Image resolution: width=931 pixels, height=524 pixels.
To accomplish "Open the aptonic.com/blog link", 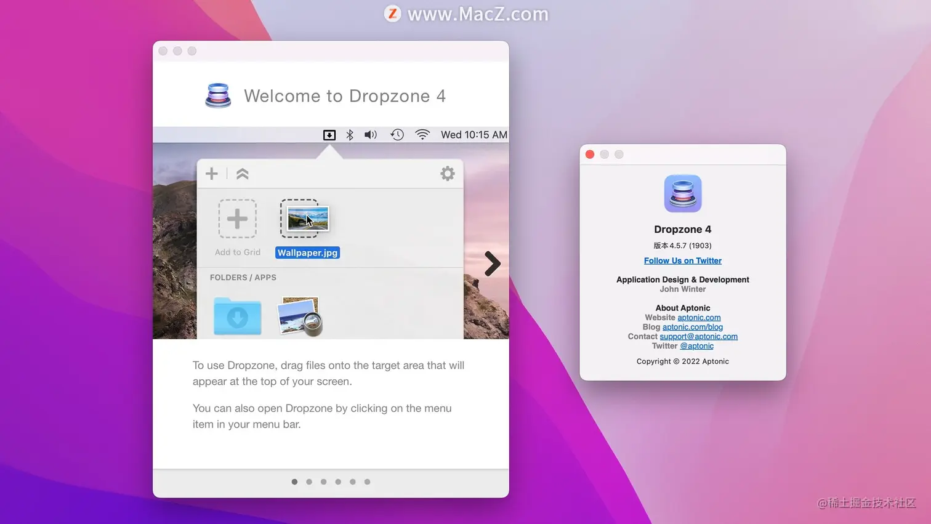I will point(693,327).
